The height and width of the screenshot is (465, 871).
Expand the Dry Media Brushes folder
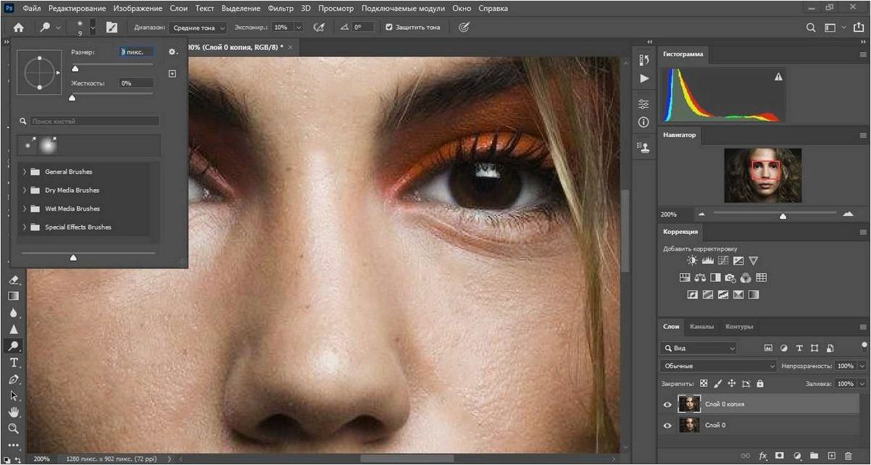(x=24, y=190)
